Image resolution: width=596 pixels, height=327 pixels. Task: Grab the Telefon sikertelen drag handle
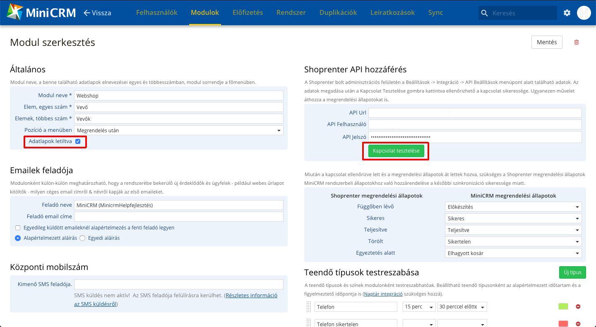click(x=308, y=323)
